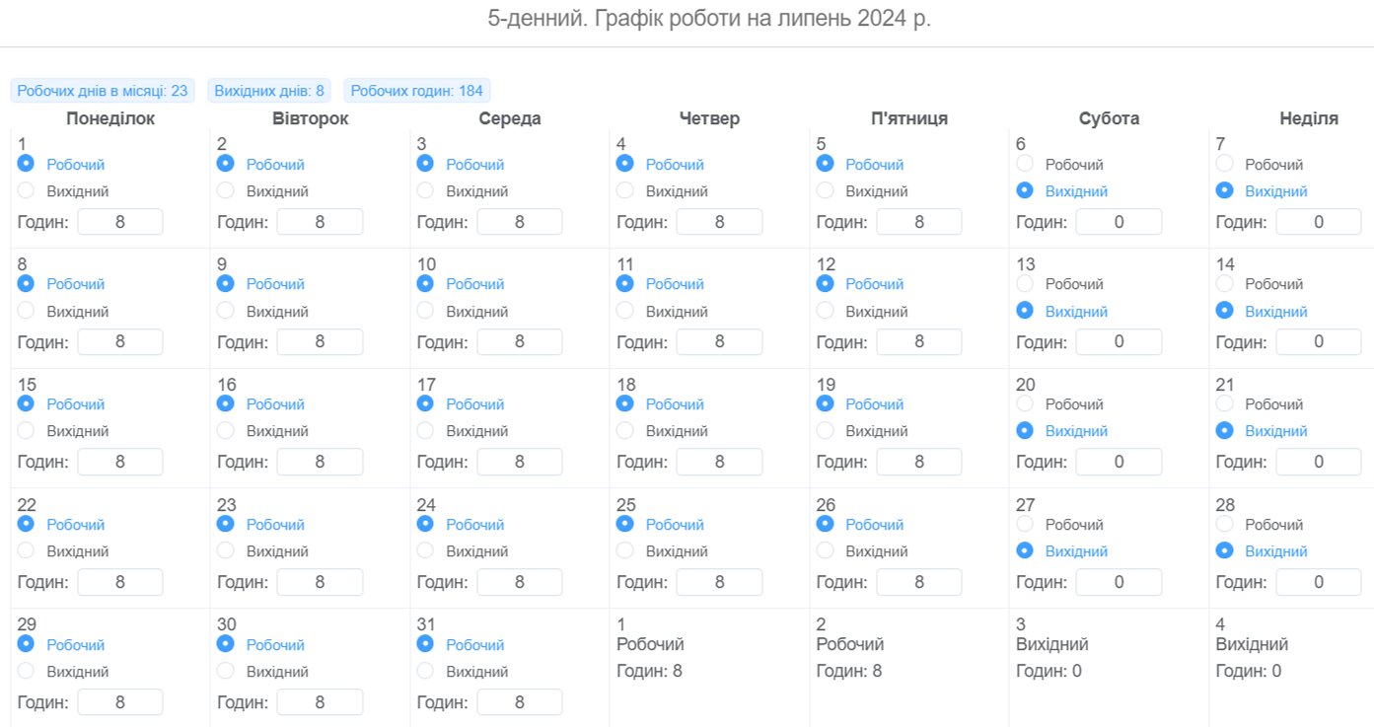Set Sunday 7 to Робочий

tap(1224, 164)
